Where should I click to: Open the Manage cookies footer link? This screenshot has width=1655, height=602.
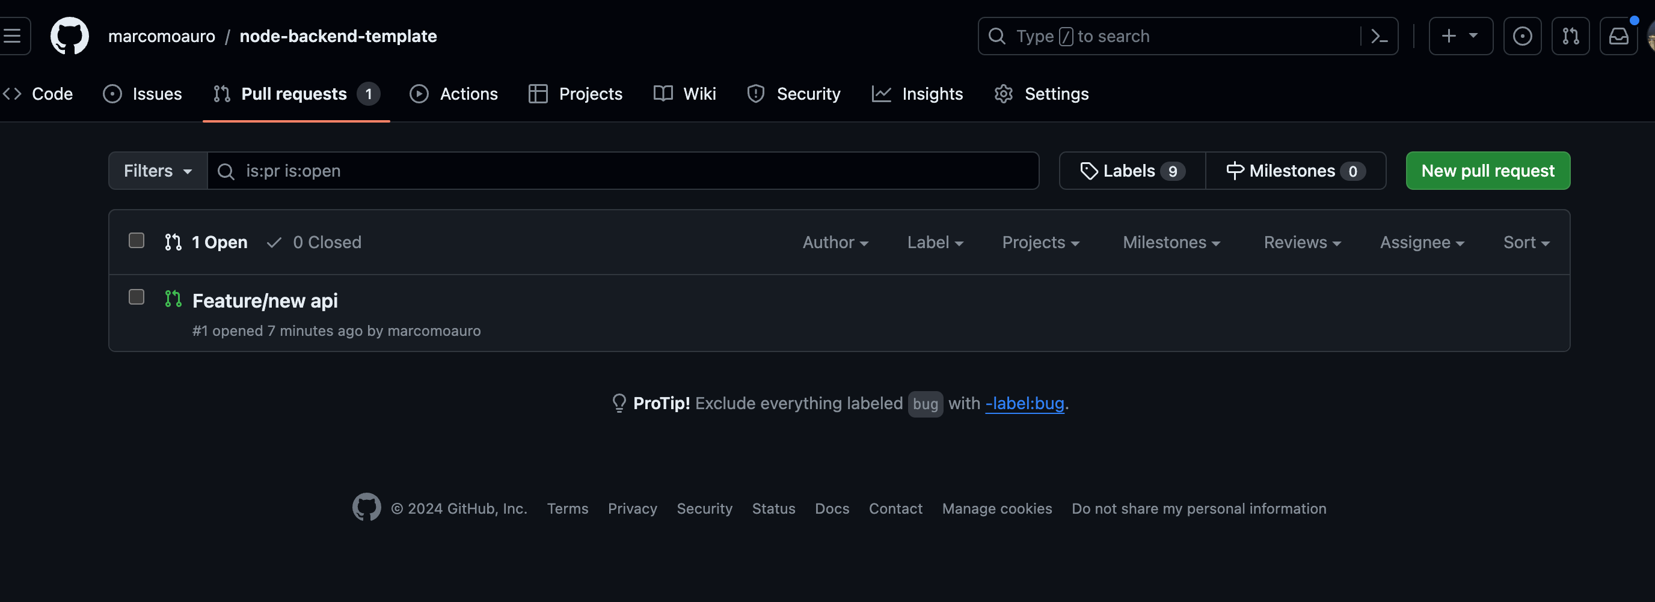tap(996, 508)
